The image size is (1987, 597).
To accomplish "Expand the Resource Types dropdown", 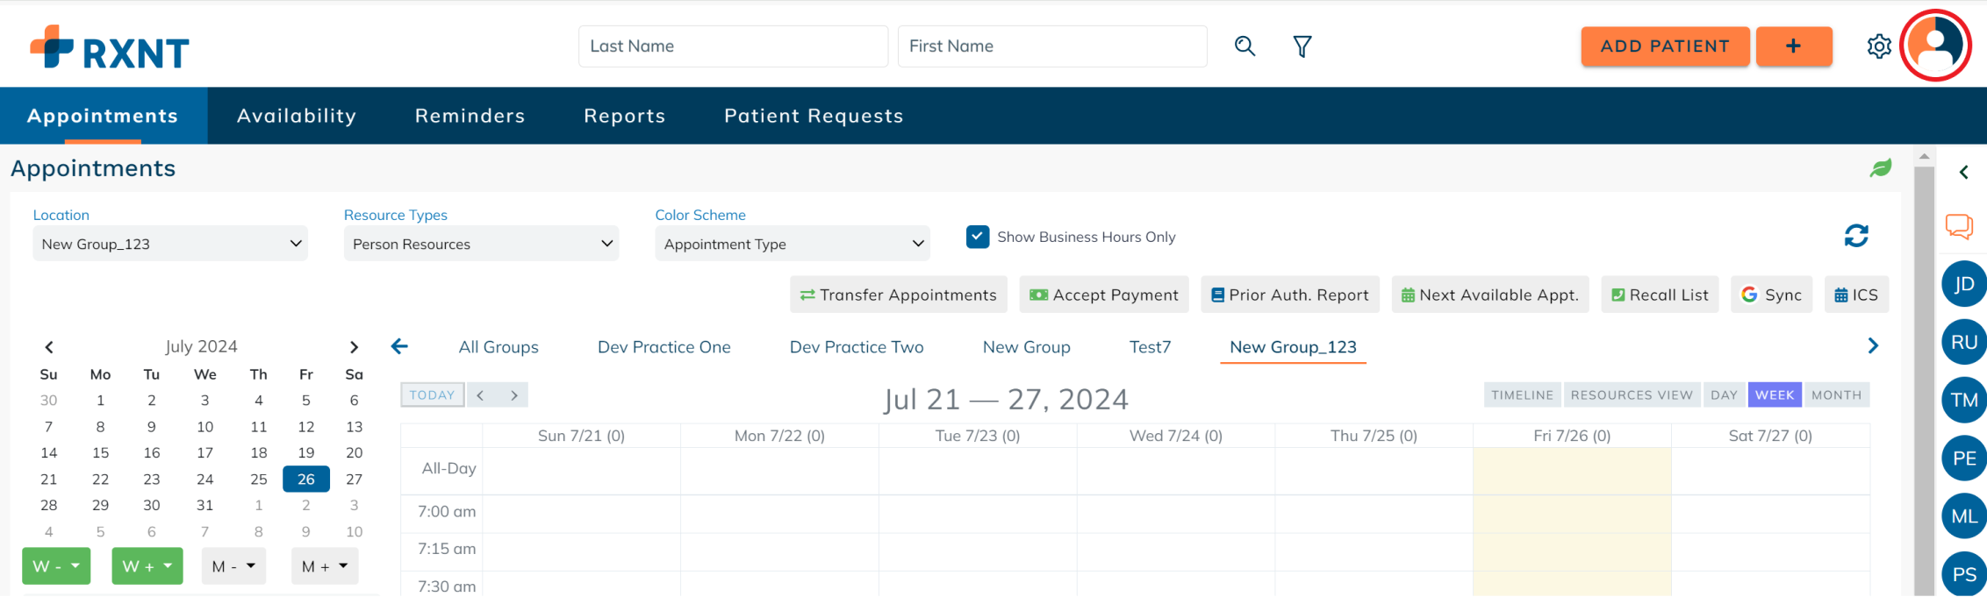I will 481,244.
